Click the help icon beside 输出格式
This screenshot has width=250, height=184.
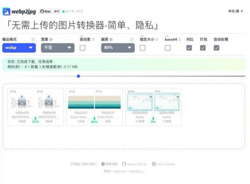(33, 40)
